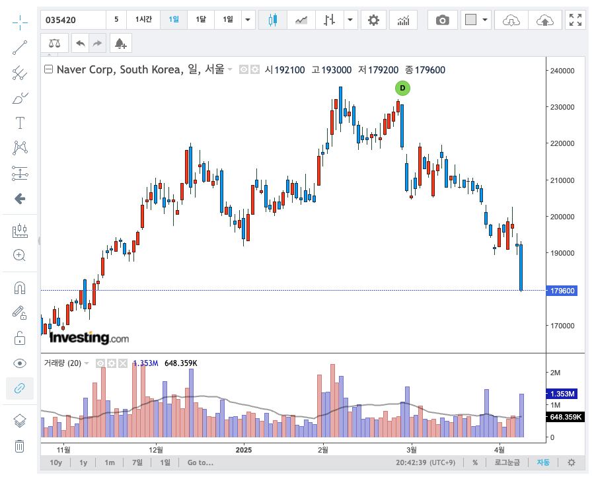Toggle 자동 auto scale

pyautogui.click(x=543, y=462)
